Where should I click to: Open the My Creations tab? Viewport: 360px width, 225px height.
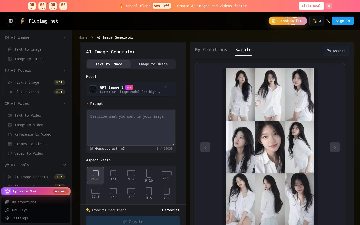click(x=211, y=50)
